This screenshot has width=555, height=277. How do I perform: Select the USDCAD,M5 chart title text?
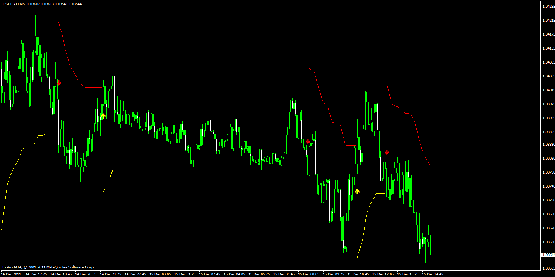pos(13,4)
